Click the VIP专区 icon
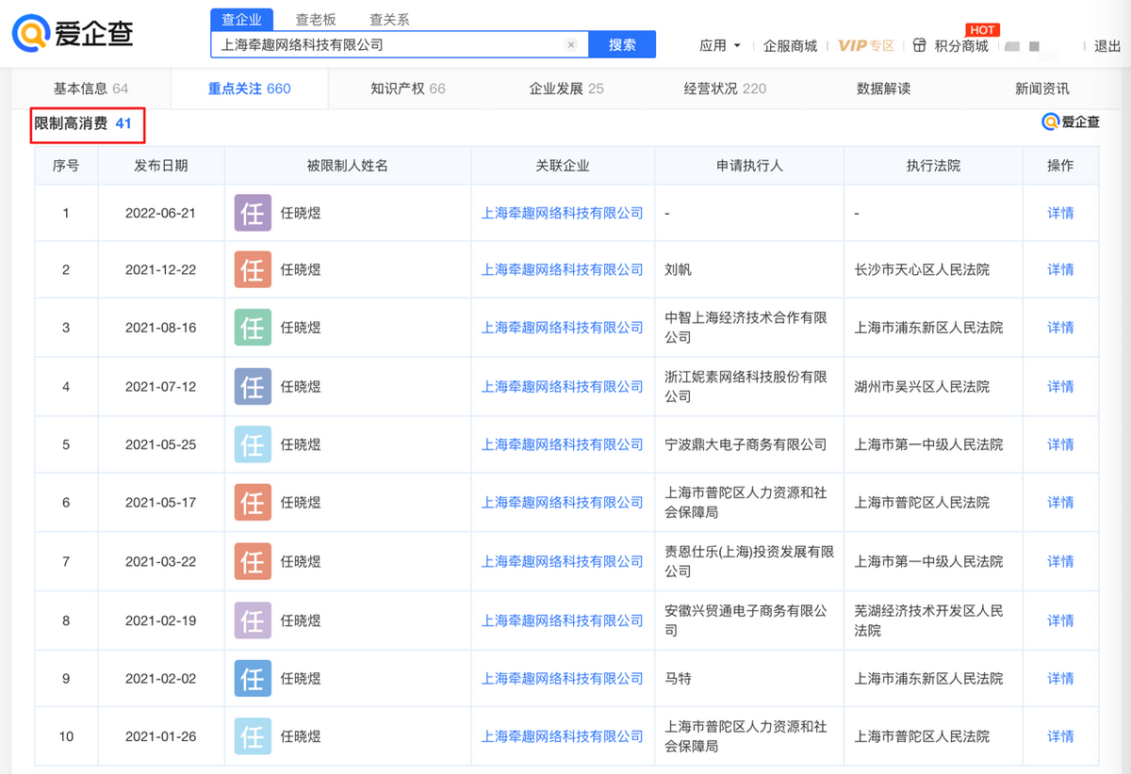Viewport: 1131px width, 774px height. pos(863,45)
